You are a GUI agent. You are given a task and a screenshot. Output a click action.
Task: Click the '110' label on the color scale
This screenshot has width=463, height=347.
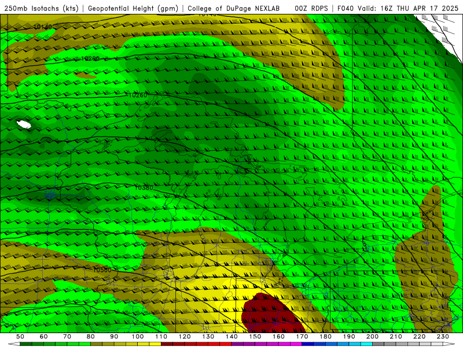click(161, 337)
